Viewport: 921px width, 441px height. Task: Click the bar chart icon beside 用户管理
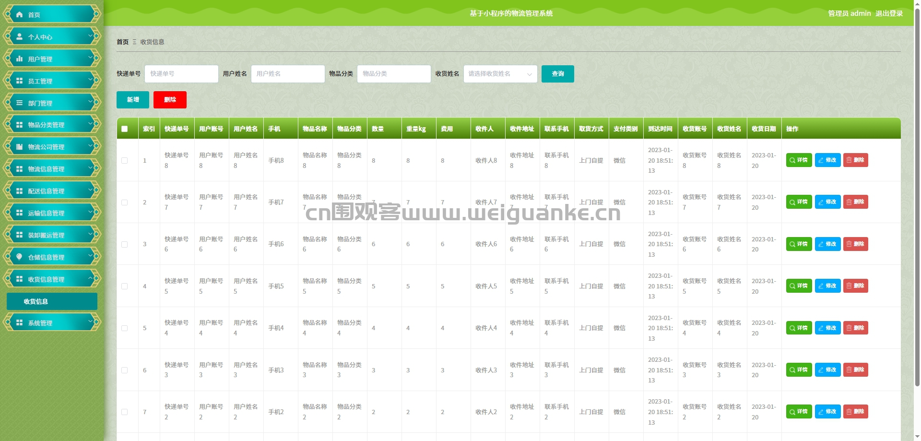(19, 59)
